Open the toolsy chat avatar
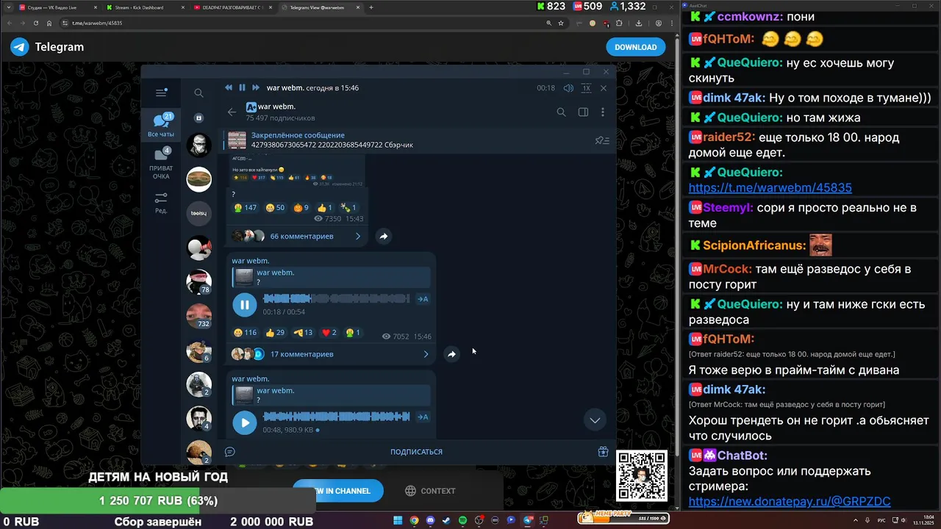 [198, 213]
